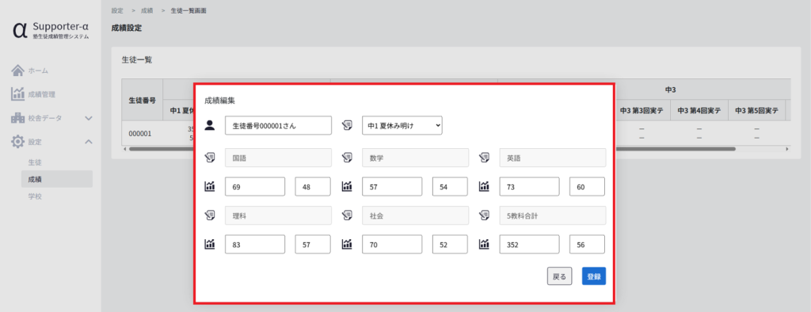Click the subject icon beside 英語
Screen dimensions: 811x312
tap(484, 158)
